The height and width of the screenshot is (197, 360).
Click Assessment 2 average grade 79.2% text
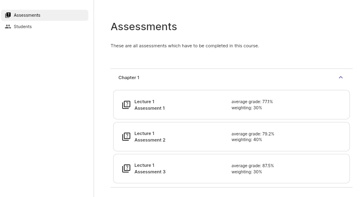[x=253, y=134]
